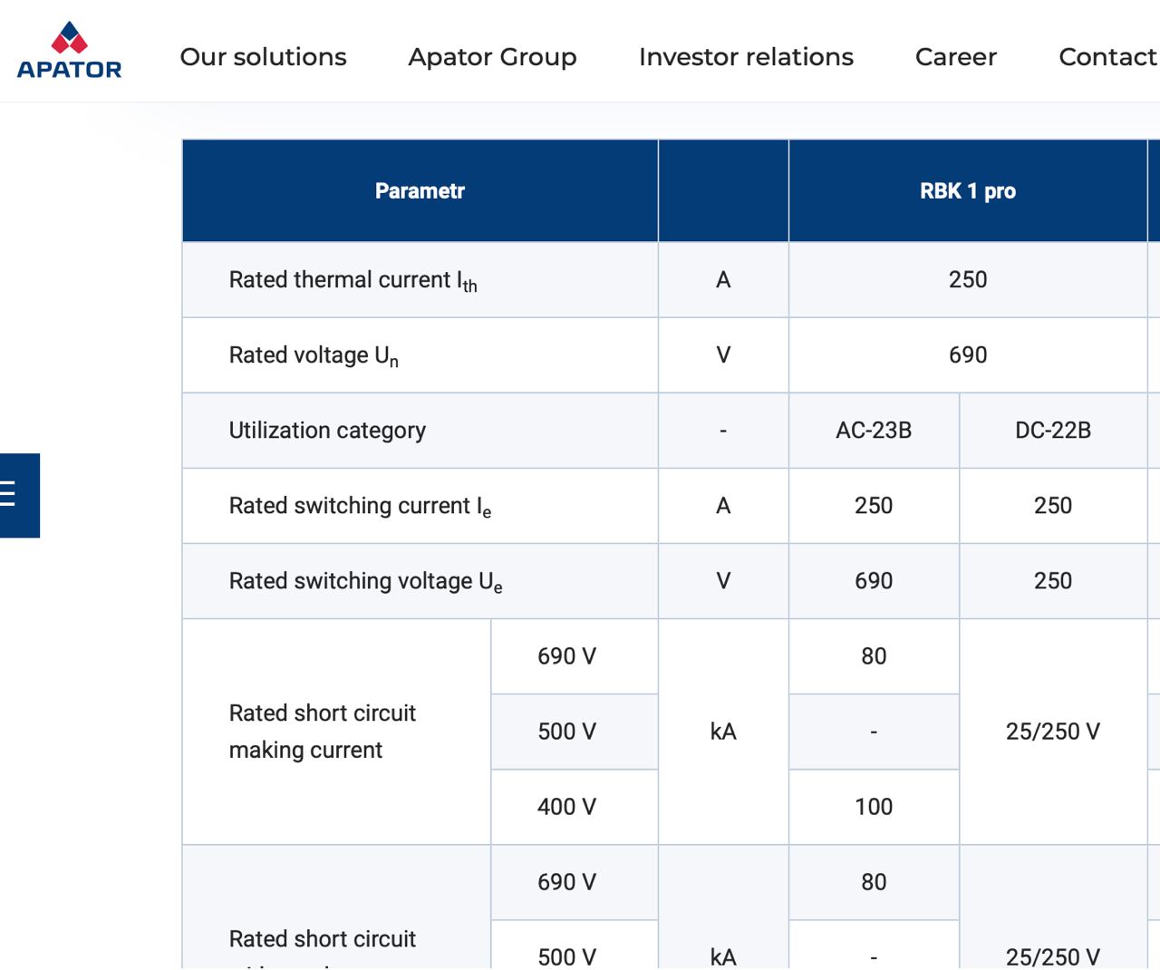
Task: Click the AC-23B cell
Action: (x=874, y=431)
